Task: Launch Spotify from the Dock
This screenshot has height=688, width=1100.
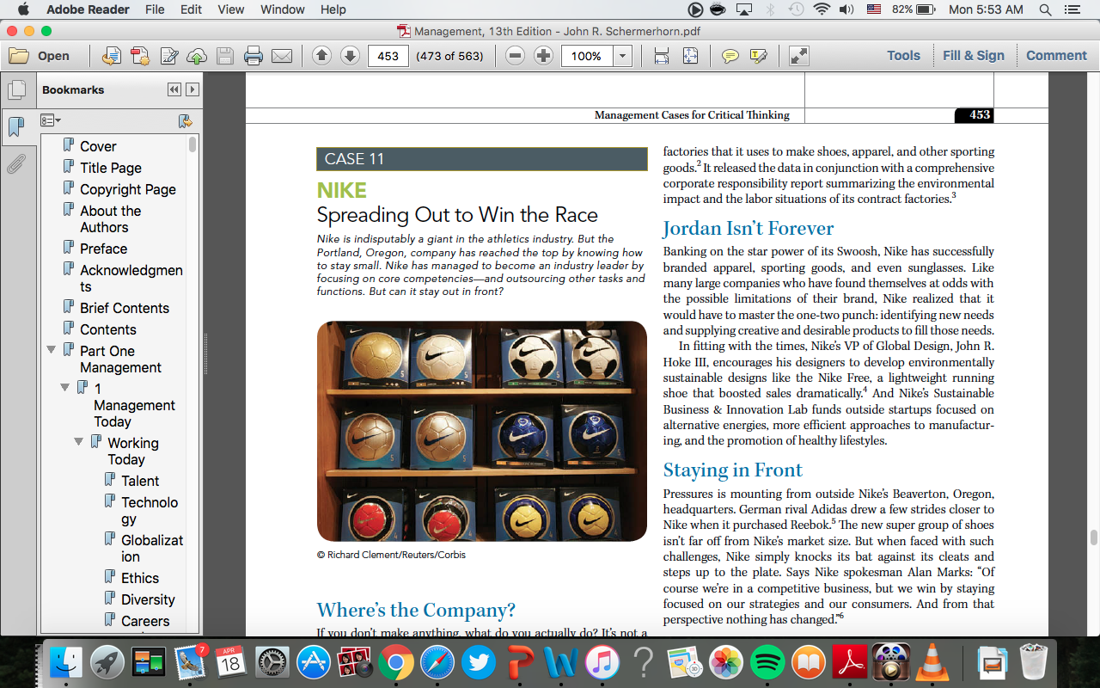Action: (x=767, y=662)
